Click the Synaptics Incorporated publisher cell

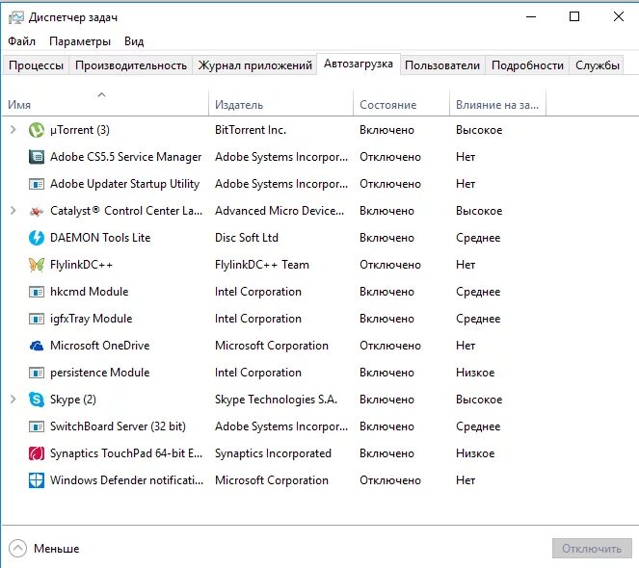[x=273, y=453]
